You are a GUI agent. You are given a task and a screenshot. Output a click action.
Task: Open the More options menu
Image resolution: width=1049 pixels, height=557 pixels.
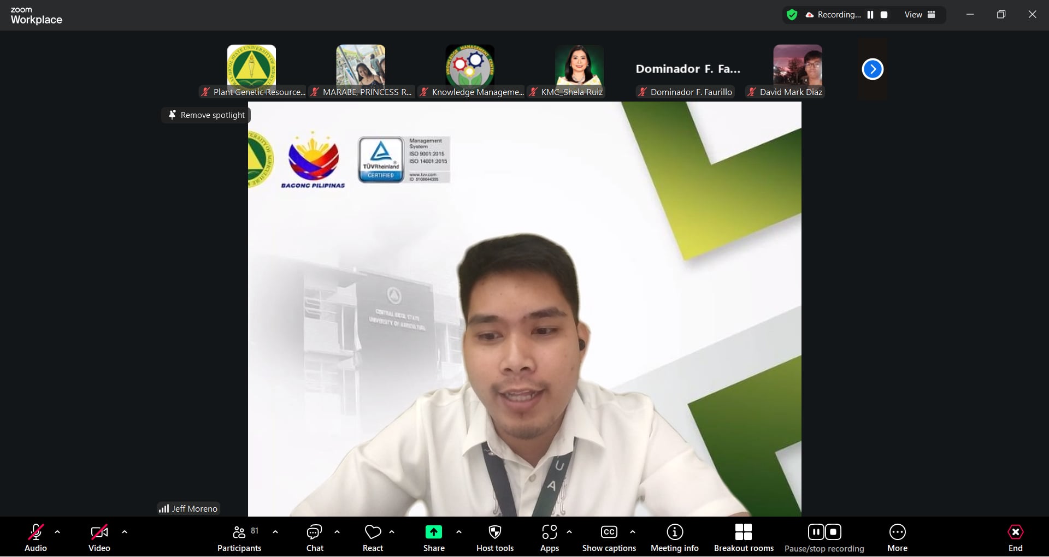coord(897,538)
